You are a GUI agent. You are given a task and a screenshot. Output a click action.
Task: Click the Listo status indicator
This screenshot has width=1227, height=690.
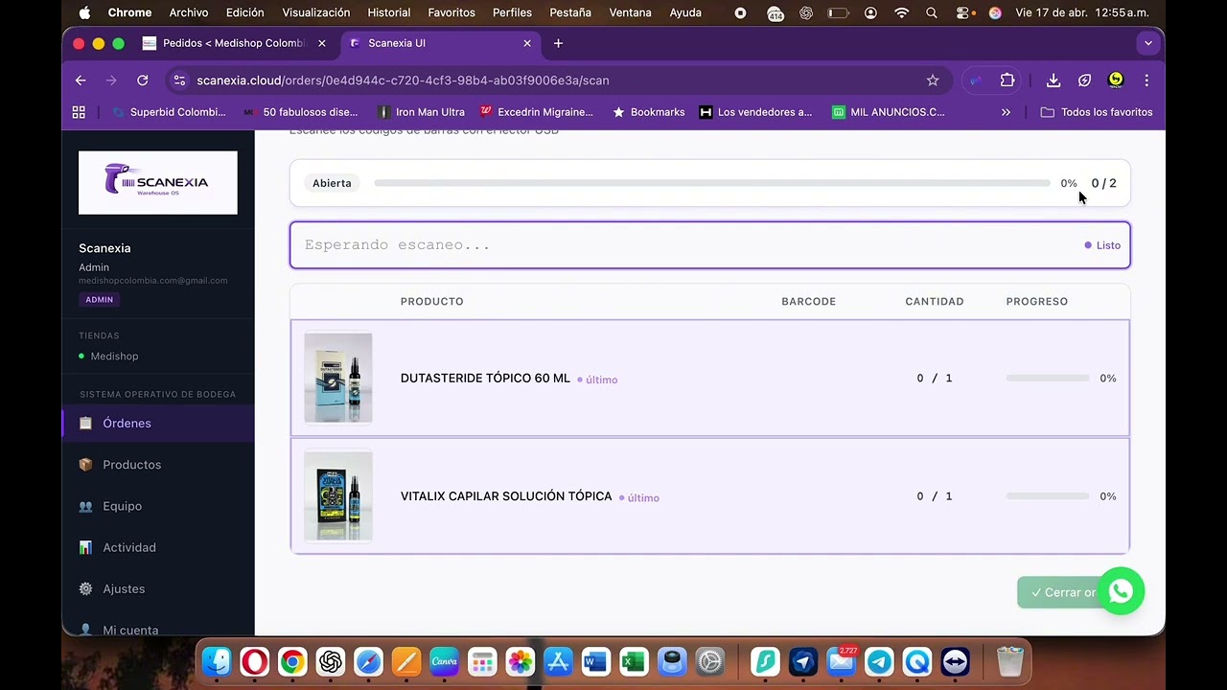click(x=1102, y=245)
